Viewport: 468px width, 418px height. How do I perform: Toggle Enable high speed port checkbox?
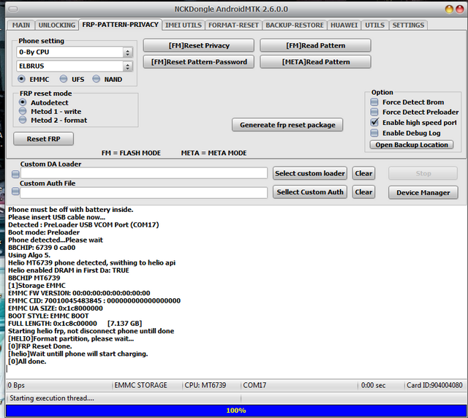[x=374, y=122]
